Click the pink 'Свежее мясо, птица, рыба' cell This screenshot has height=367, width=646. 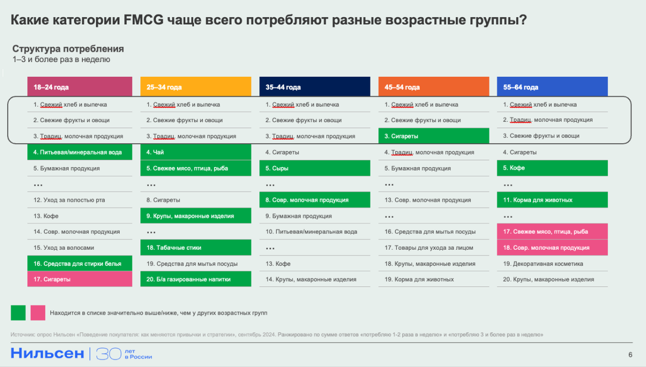pyautogui.click(x=552, y=231)
